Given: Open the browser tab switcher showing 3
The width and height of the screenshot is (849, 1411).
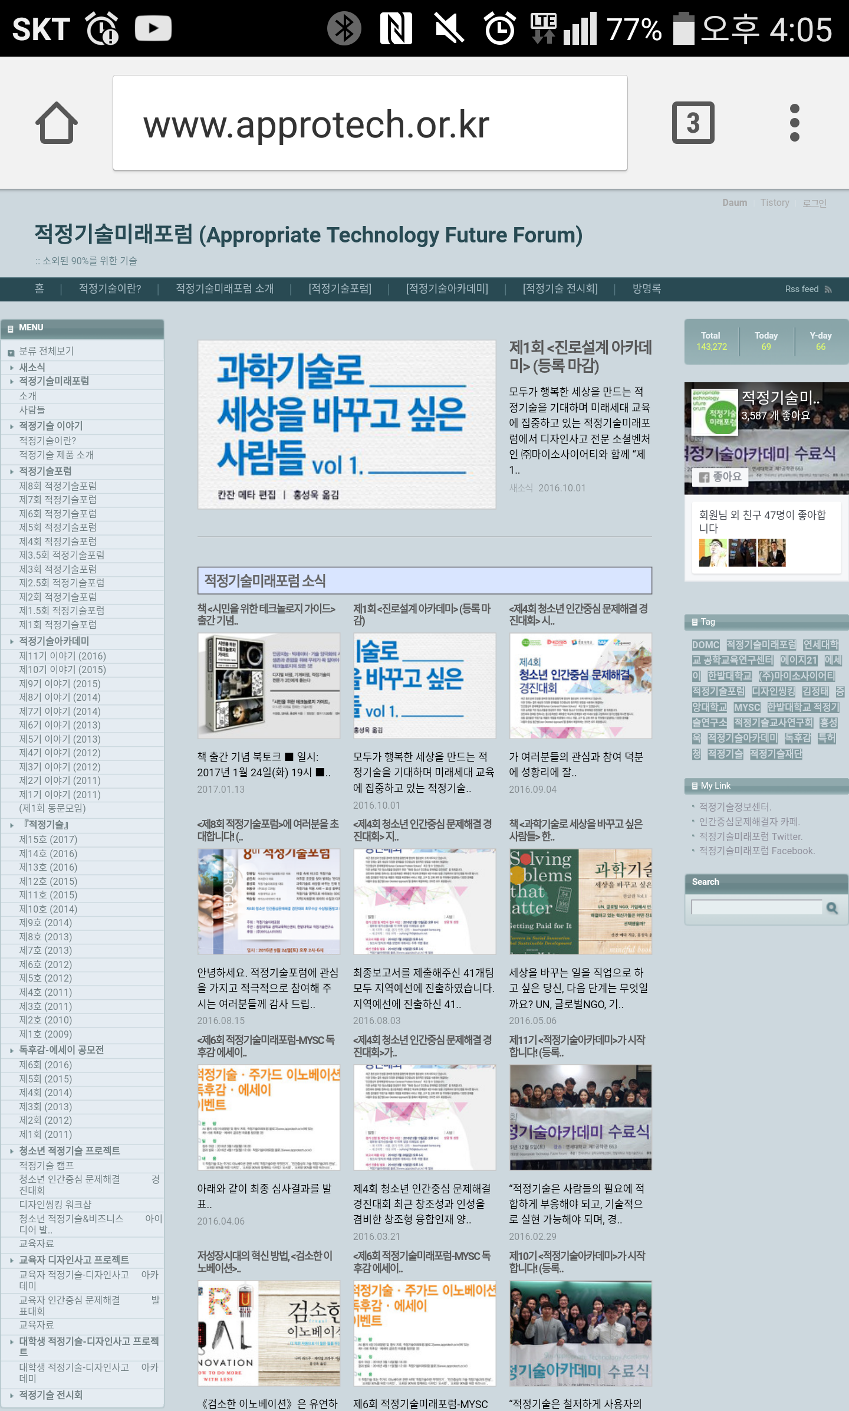Looking at the screenshot, I should click(693, 123).
